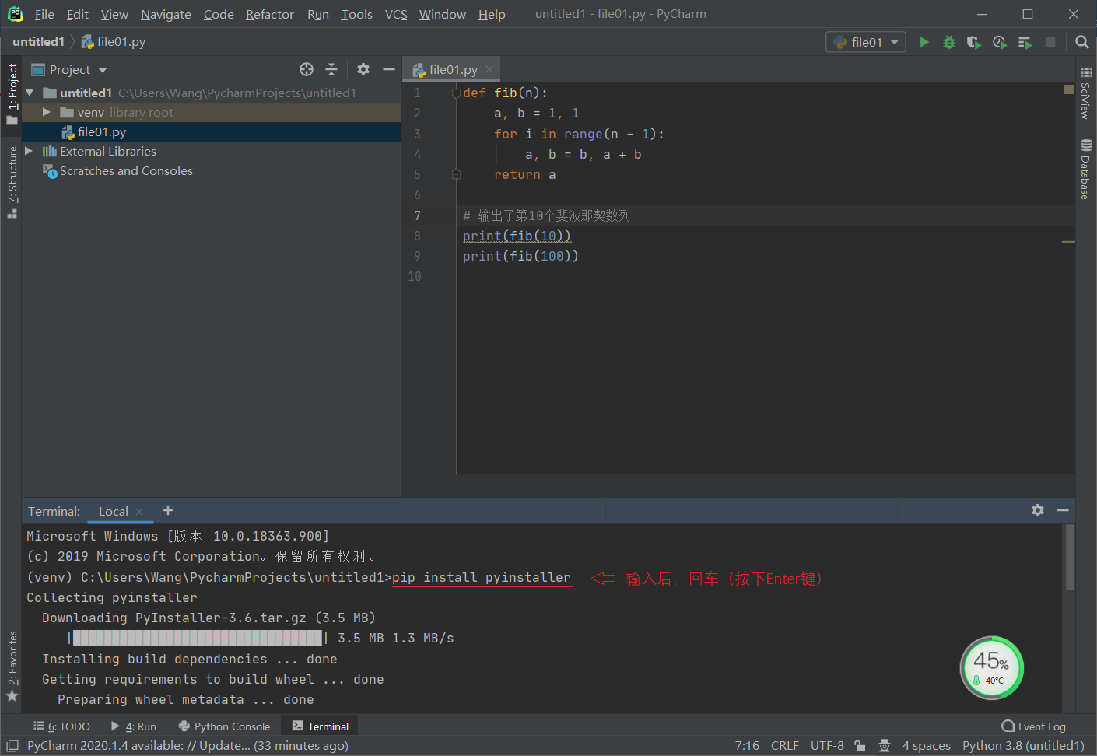This screenshot has height=756, width=1097.
Task: Open the Project panel options gear
Action: click(x=363, y=69)
